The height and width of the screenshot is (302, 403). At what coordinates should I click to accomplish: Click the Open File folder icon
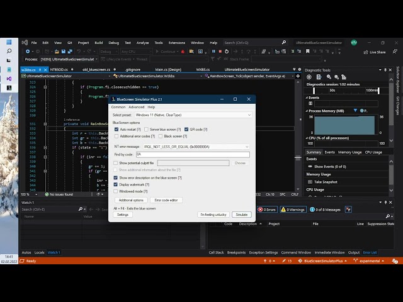(57, 52)
